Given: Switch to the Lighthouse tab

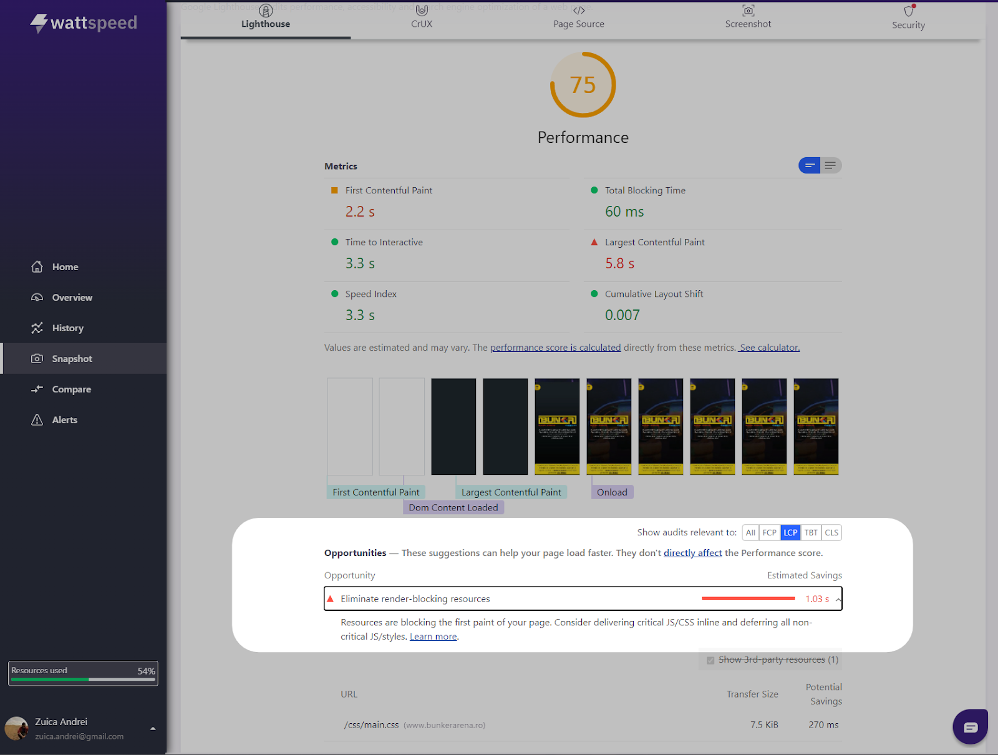Looking at the screenshot, I should (x=266, y=20).
